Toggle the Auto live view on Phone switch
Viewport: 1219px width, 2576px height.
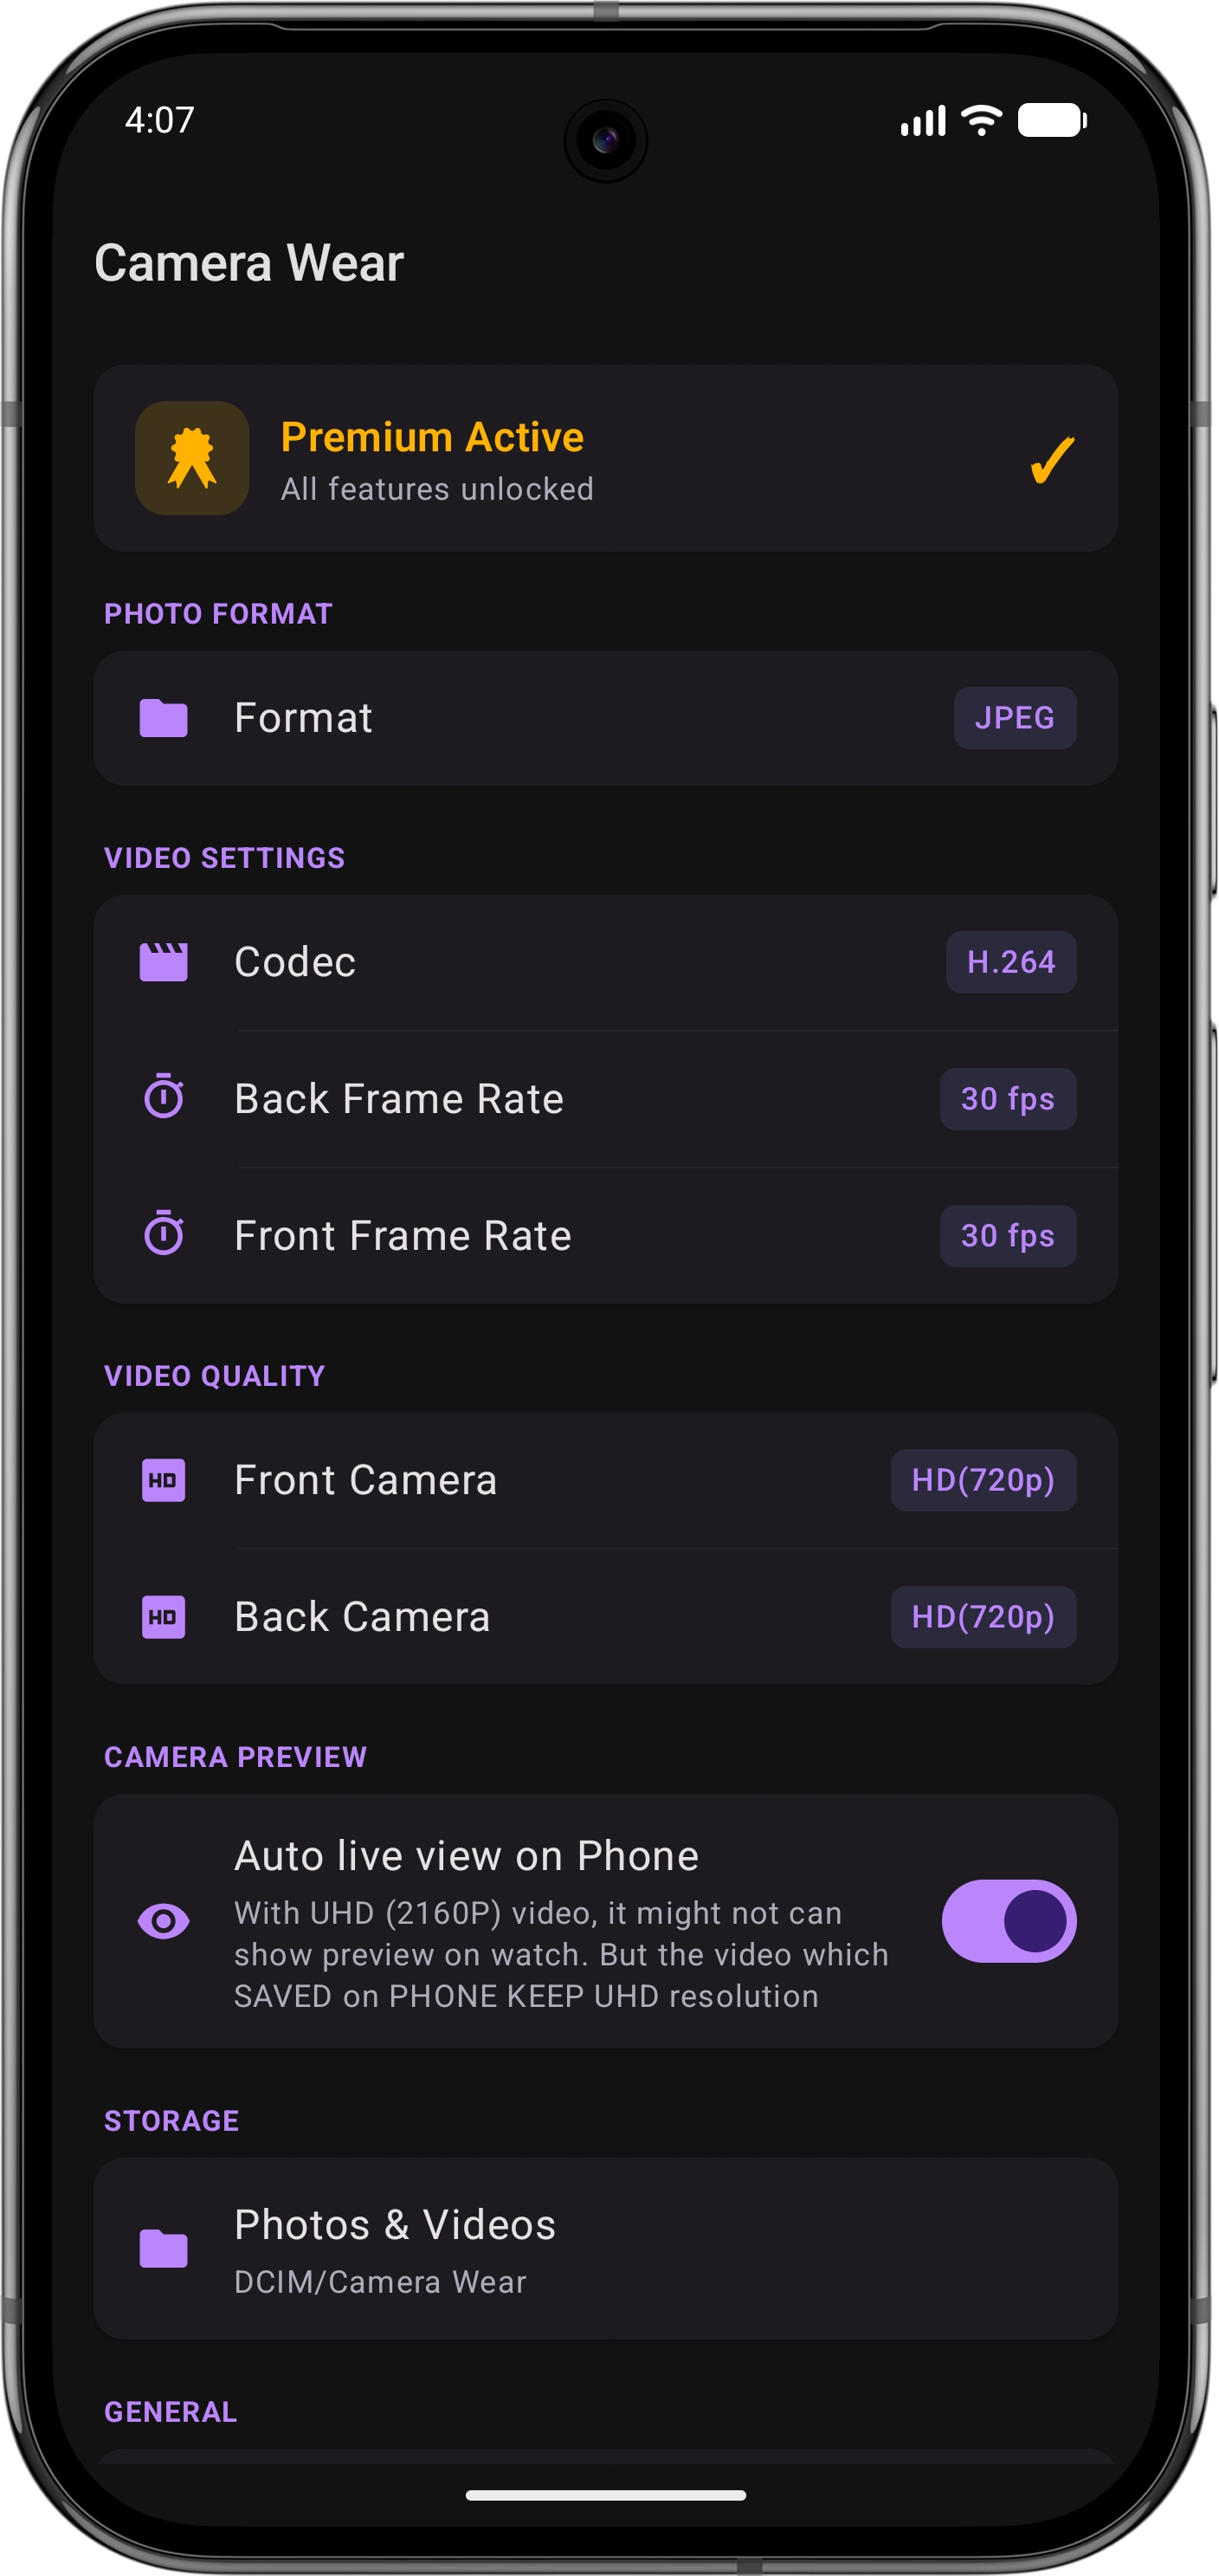click(1009, 1921)
